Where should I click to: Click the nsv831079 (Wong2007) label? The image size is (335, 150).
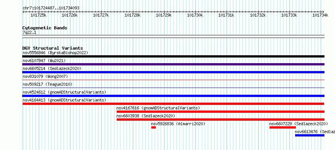[45, 76]
